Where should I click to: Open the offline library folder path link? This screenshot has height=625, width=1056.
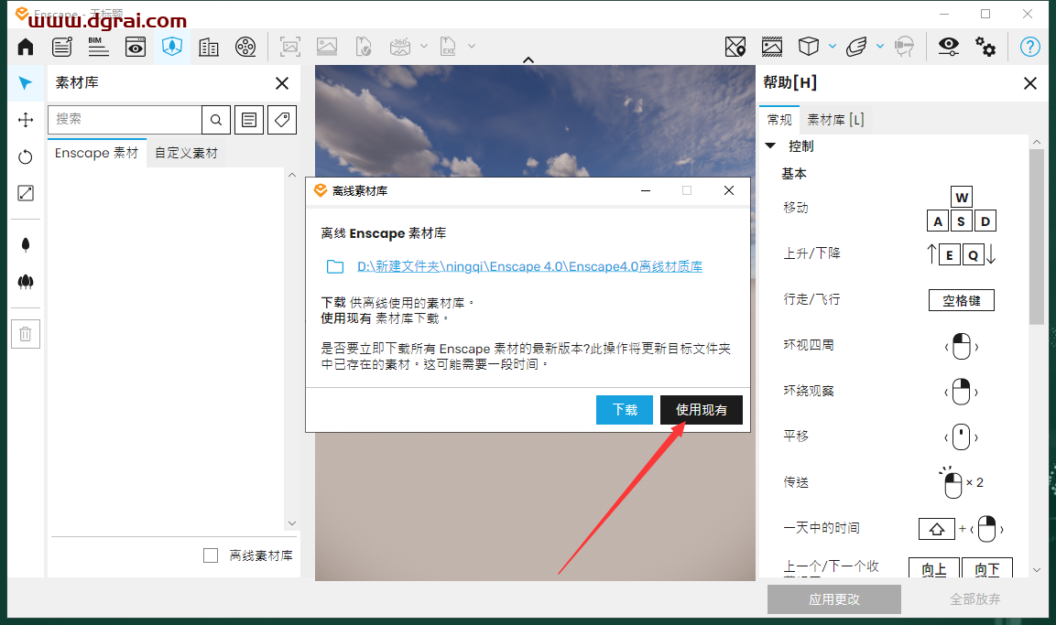529,266
